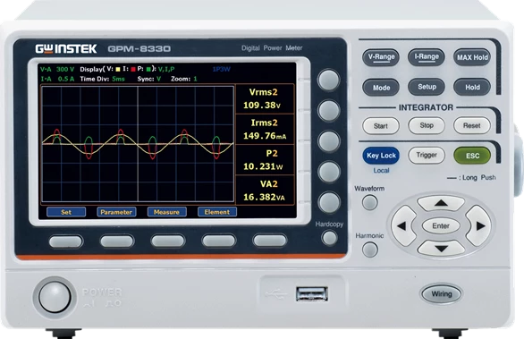Click the red I color square

133,70
